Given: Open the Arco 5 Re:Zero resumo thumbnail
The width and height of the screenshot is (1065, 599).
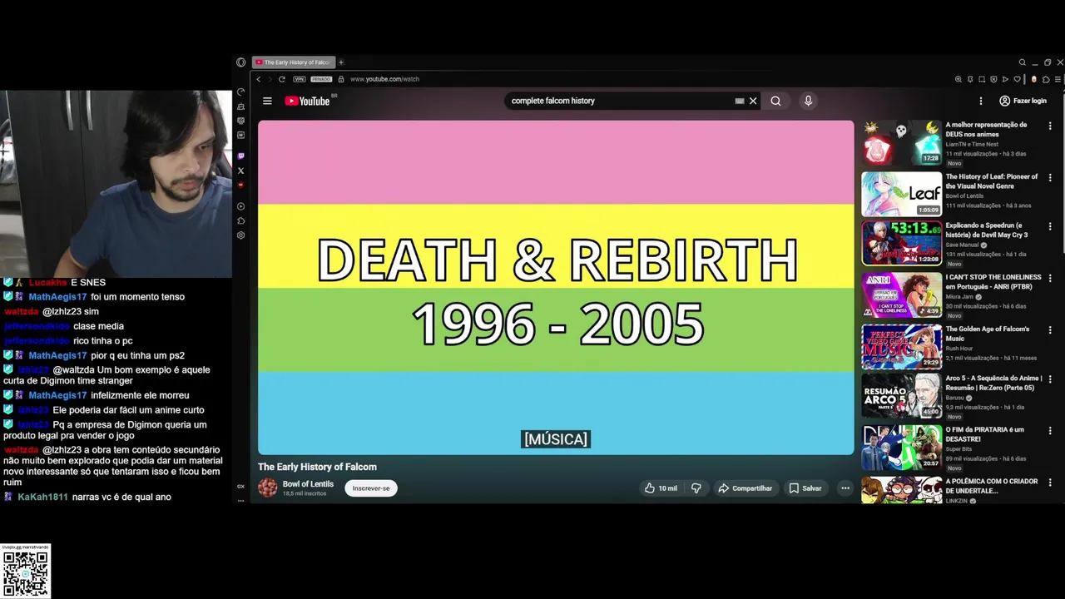Looking at the screenshot, I should 901,395.
